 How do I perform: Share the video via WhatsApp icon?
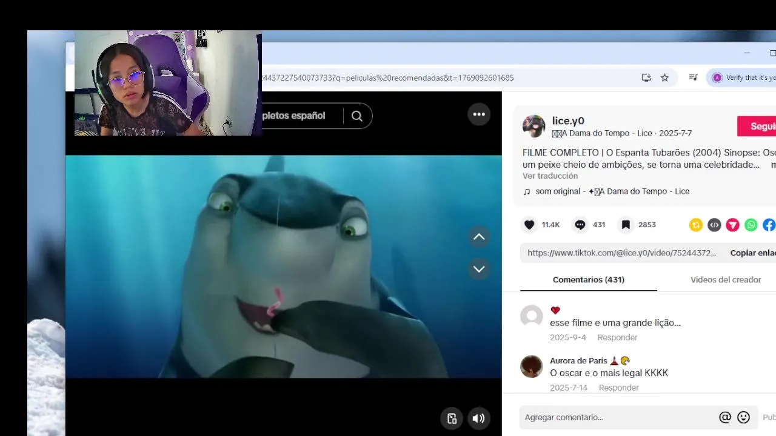[x=751, y=225]
